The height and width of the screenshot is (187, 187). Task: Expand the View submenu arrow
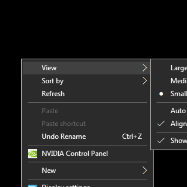tap(145, 68)
